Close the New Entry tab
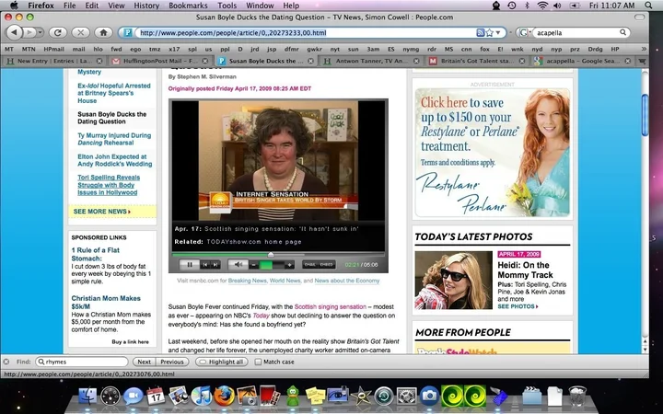The height and width of the screenshot is (414, 663). [x=99, y=61]
